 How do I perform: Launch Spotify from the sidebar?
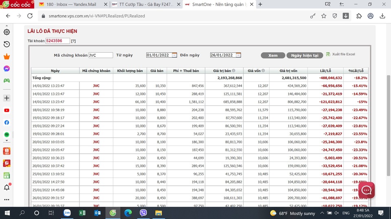pos(7,134)
